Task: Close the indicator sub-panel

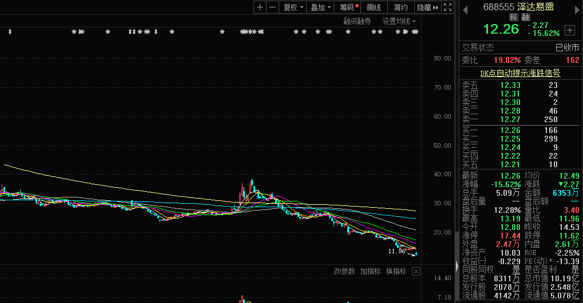Action: point(416,272)
